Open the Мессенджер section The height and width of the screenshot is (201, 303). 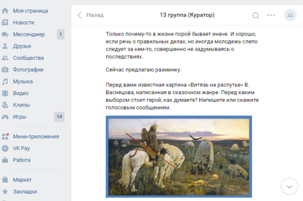click(x=29, y=35)
